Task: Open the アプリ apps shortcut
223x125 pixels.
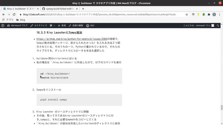Action: click(8, 20)
